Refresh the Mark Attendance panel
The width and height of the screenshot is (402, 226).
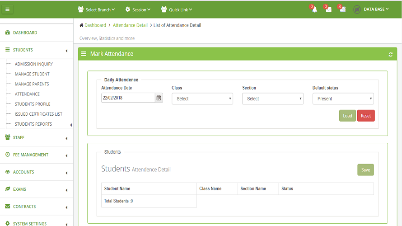[390, 54]
